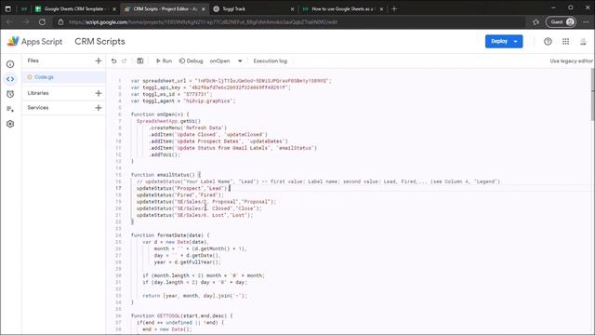Open the Execution log

coord(271,60)
